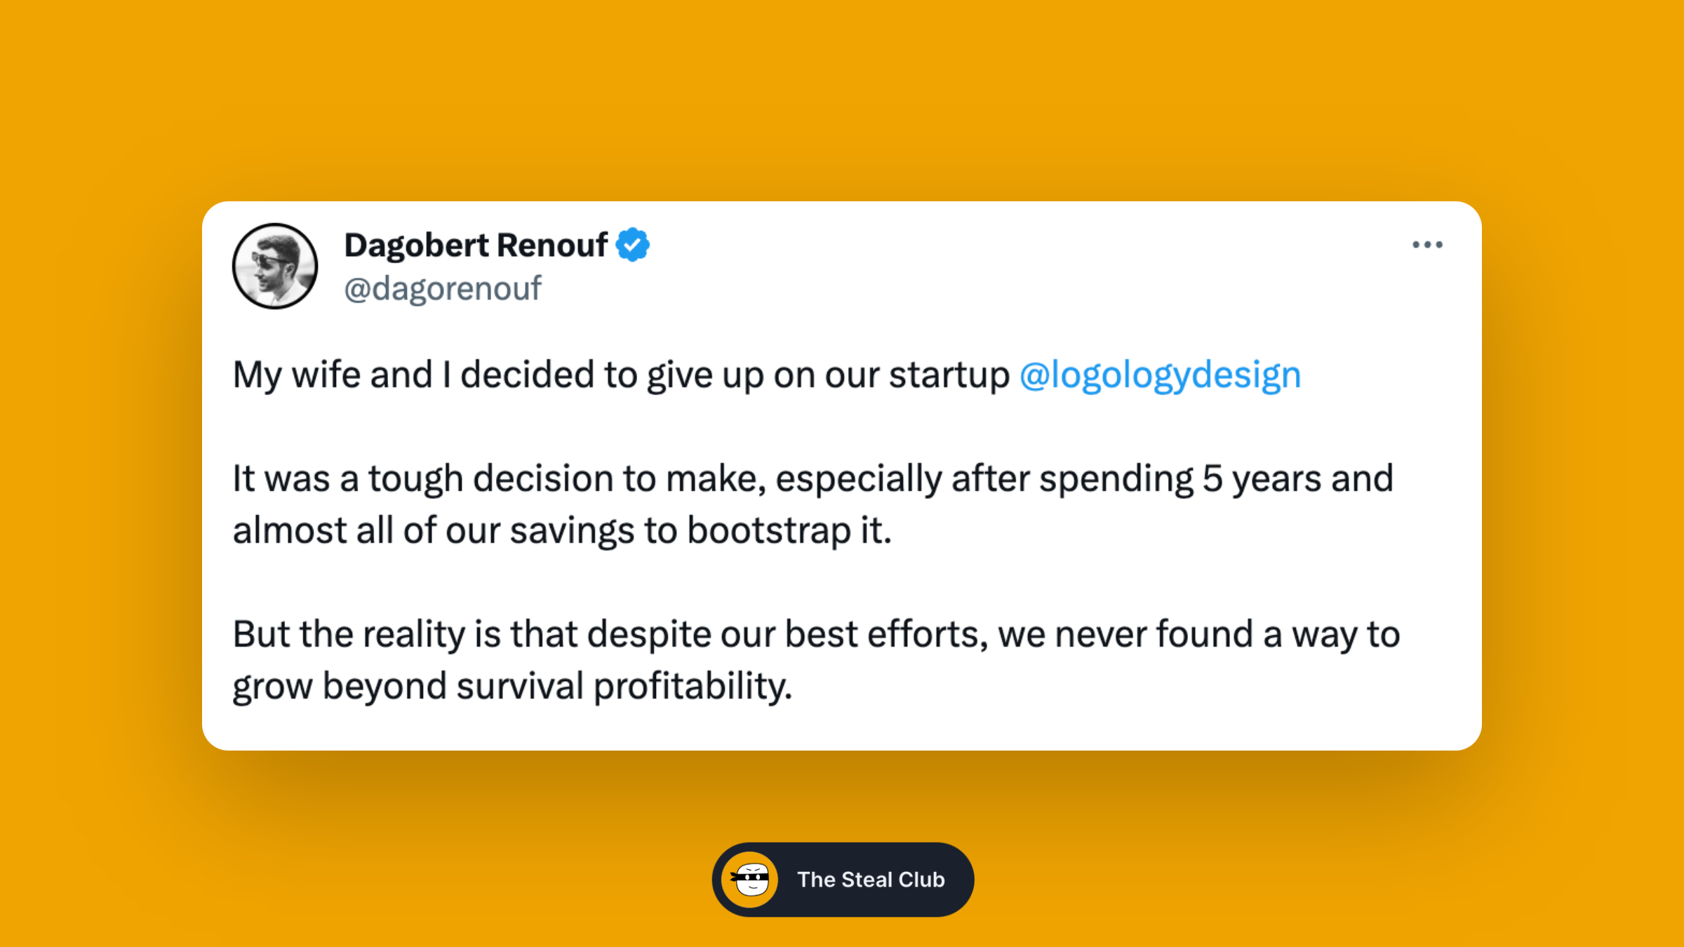Click The Steal Club label text
The width and height of the screenshot is (1684, 947).
[x=871, y=880]
